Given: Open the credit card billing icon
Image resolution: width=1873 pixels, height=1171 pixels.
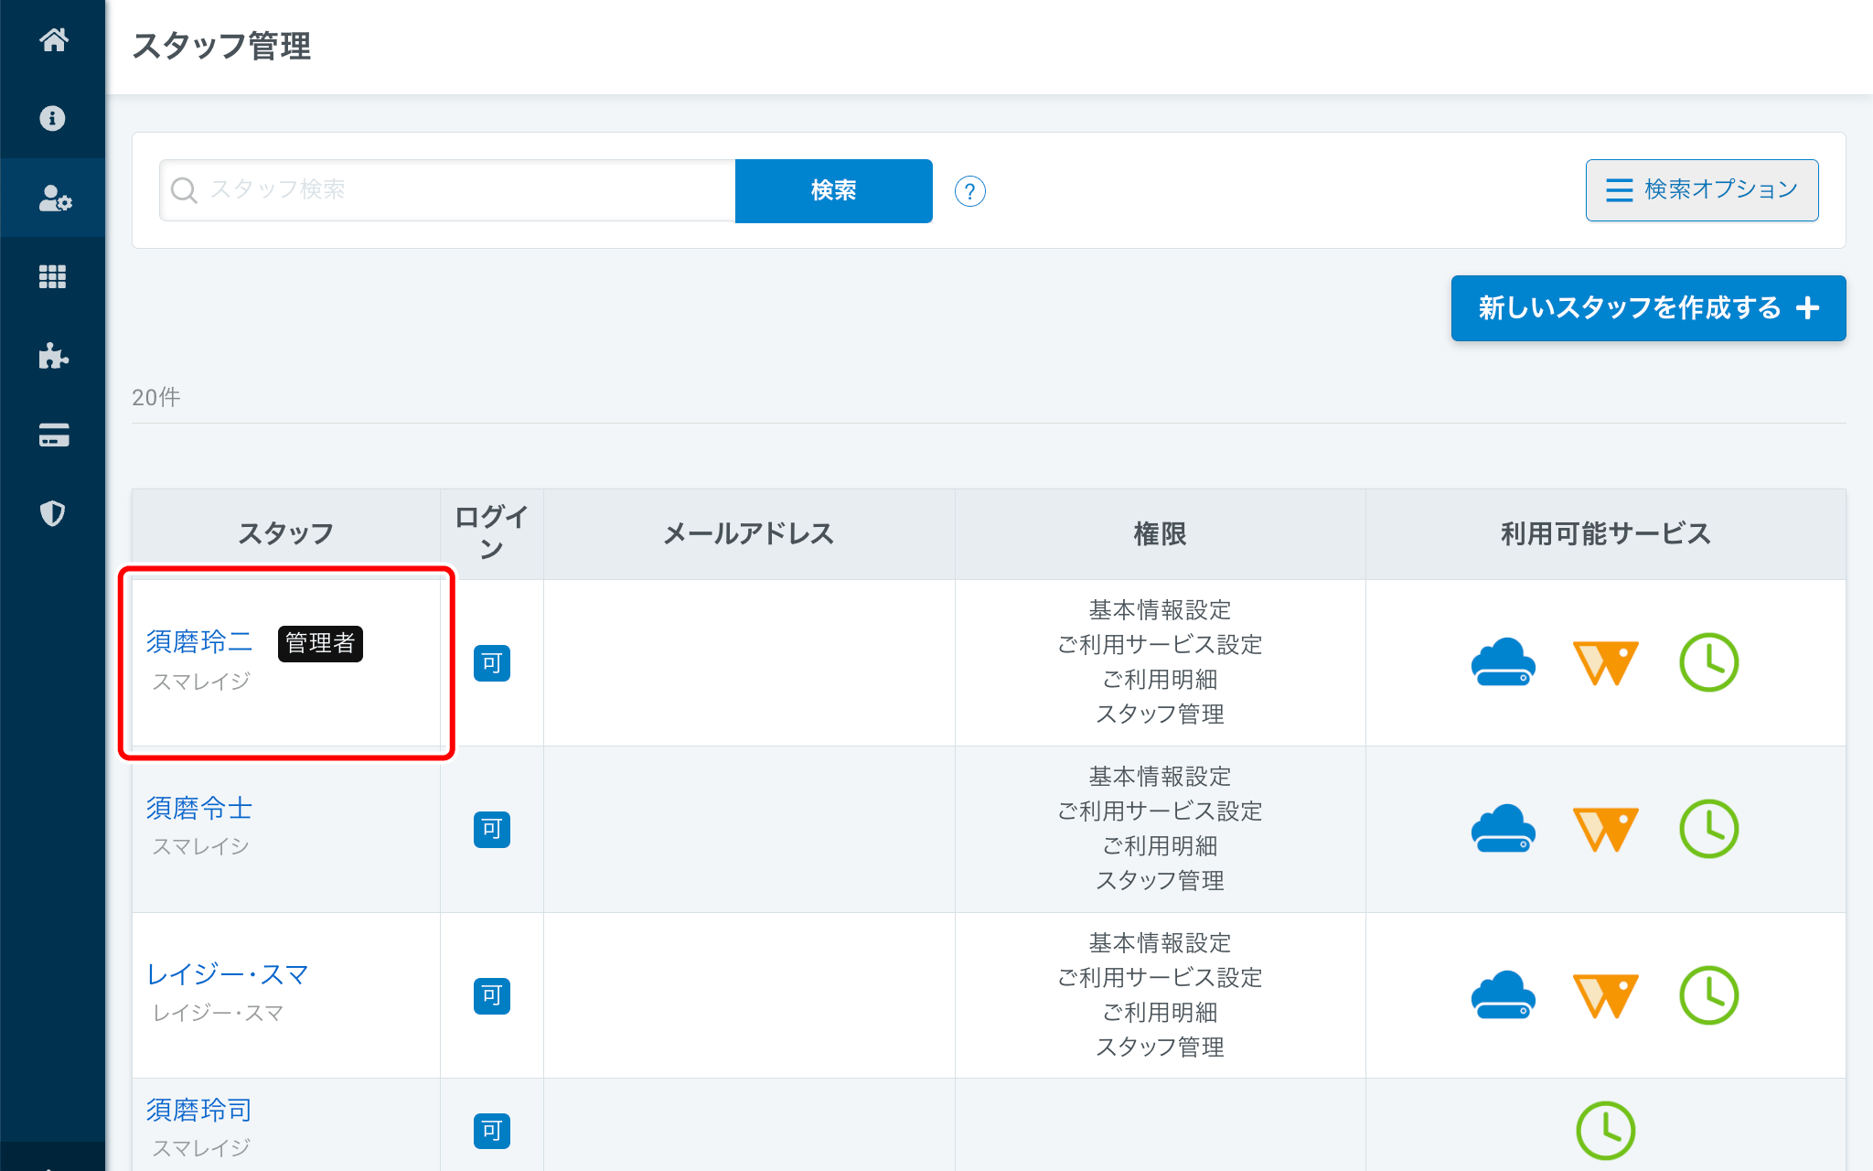Looking at the screenshot, I should pyautogui.click(x=53, y=435).
